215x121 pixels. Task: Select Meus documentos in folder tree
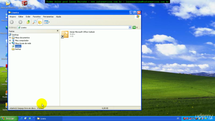(22, 38)
